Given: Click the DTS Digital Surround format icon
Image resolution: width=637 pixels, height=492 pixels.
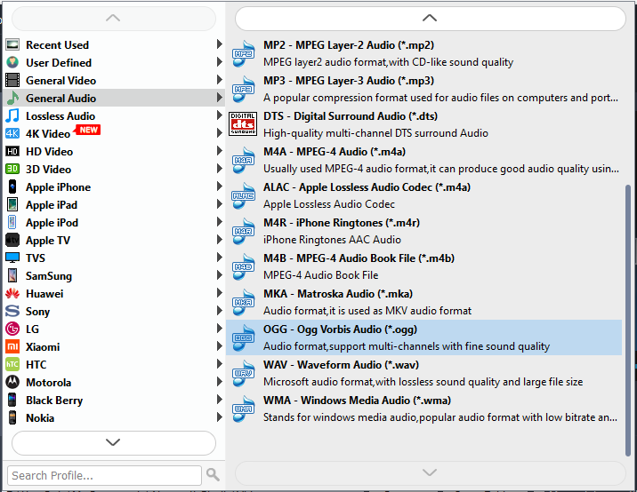Looking at the screenshot, I should coord(243,124).
